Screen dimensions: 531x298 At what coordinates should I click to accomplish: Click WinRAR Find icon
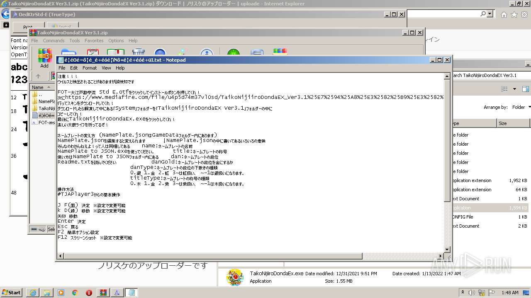(160, 53)
